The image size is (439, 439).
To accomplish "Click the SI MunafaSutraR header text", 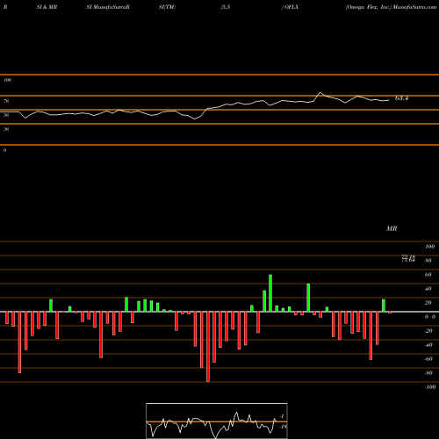I will (108, 7).
